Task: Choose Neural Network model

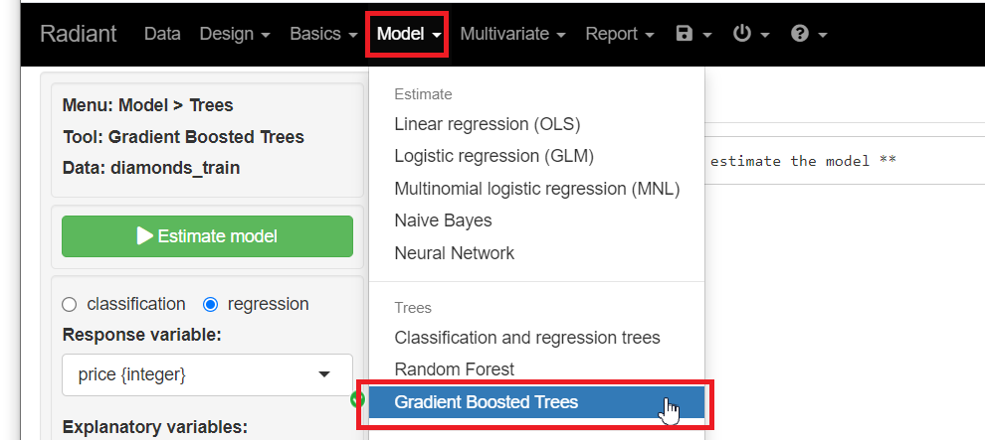Action: [x=454, y=252]
